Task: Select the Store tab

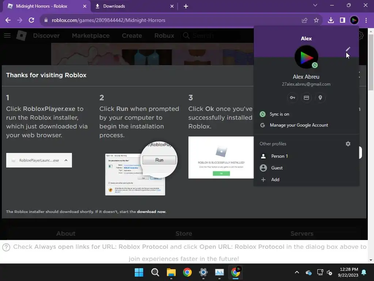Action: pos(184,233)
